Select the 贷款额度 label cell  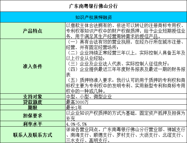(x=33, y=102)
